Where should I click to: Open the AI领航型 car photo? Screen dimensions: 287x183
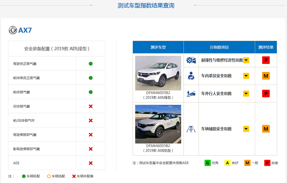pos(158,124)
